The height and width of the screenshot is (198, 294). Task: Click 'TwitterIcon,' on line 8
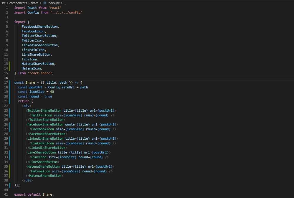click(33, 40)
